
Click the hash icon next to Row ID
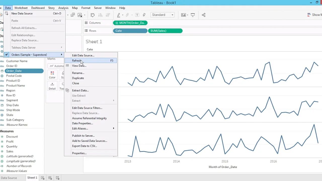click(2, 95)
